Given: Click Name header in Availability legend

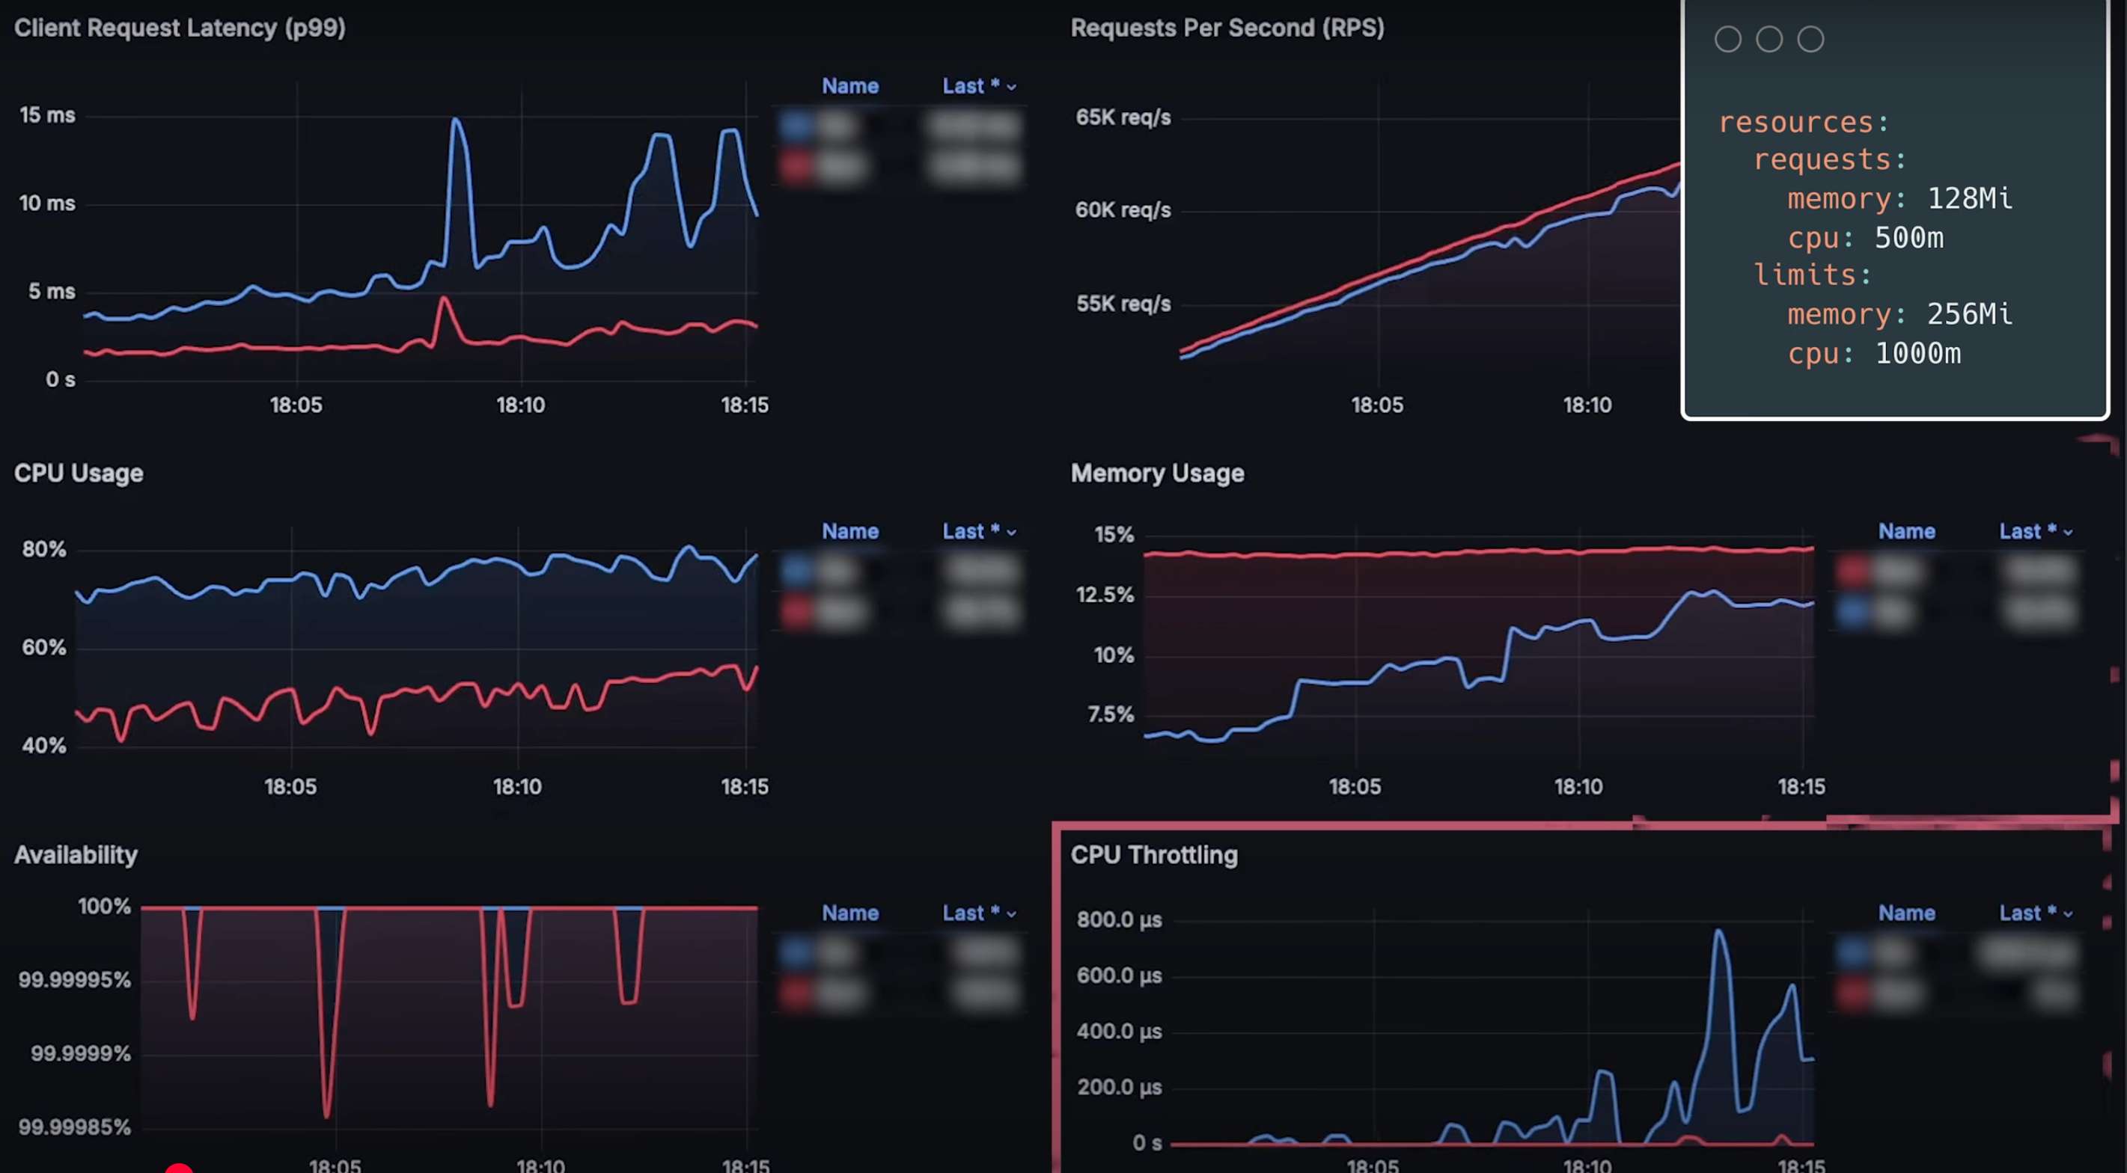Looking at the screenshot, I should coord(849,913).
